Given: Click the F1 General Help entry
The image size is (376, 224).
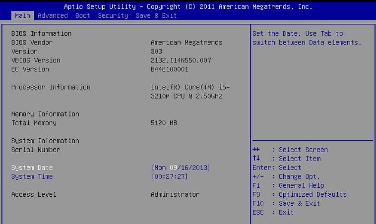Looking at the screenshot, I should pyautogui.click(x=288, y=185).
